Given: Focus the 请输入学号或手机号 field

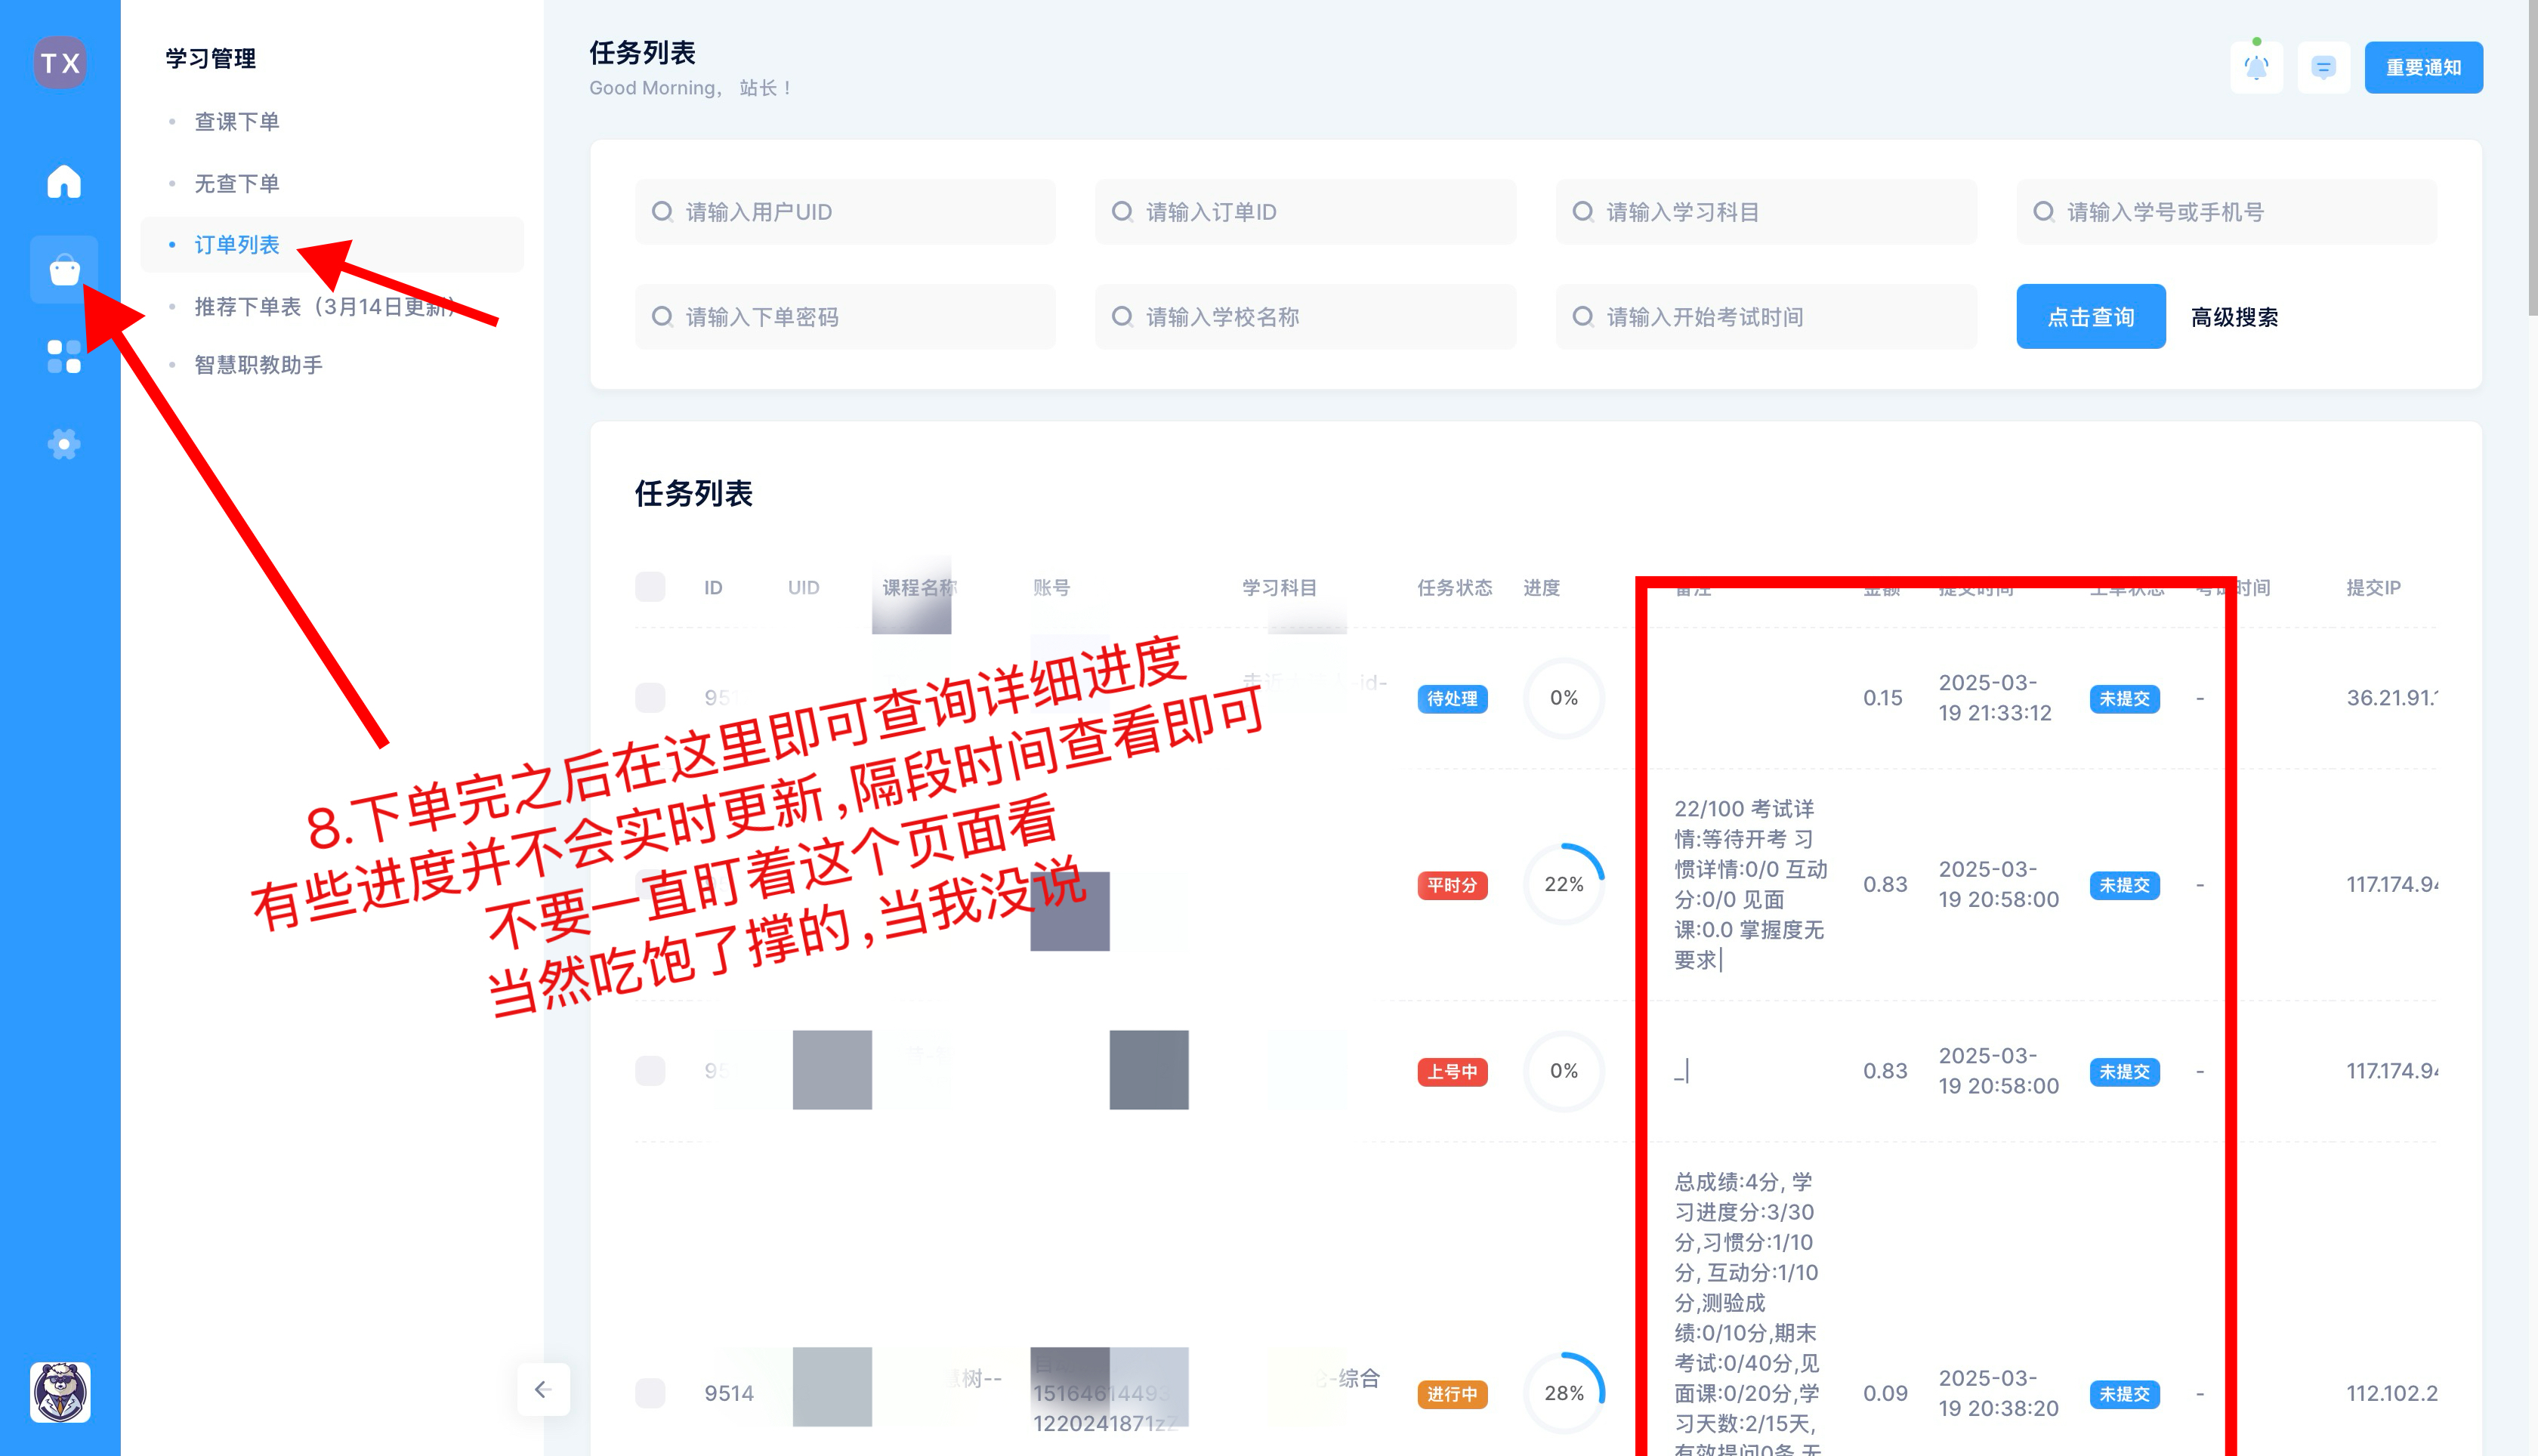Looking at the screenshot, I should coord(2227,211).
